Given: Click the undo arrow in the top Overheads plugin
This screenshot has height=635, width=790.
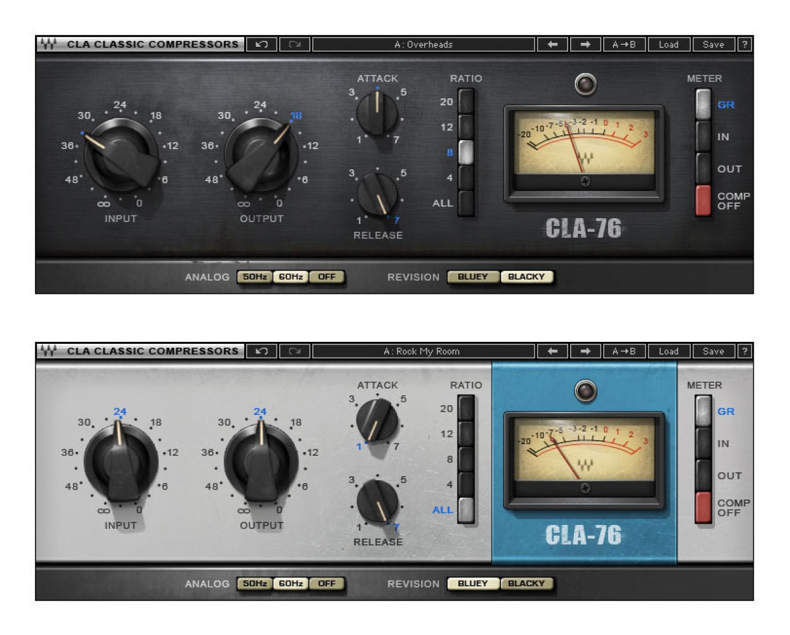Looking at the screenshot, I should (261, 45).
